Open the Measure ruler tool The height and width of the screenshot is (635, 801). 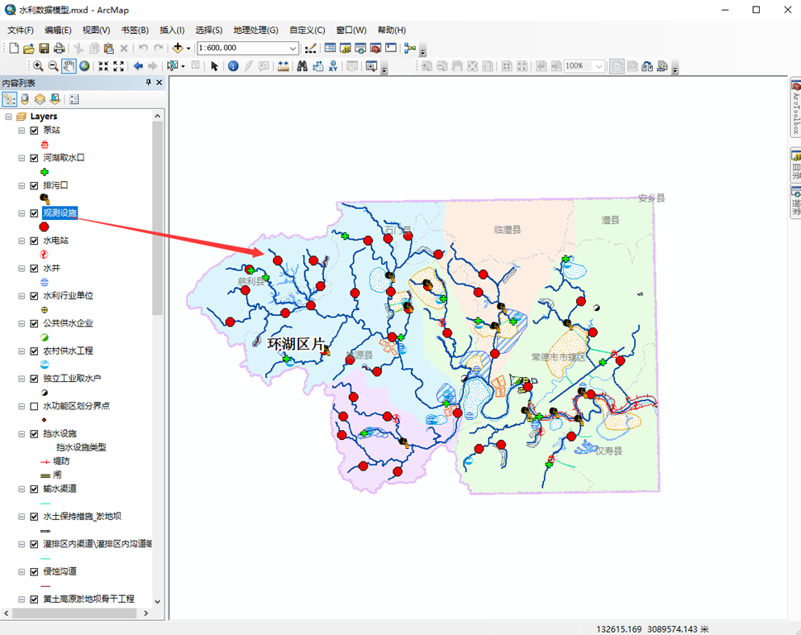(283, 66)
